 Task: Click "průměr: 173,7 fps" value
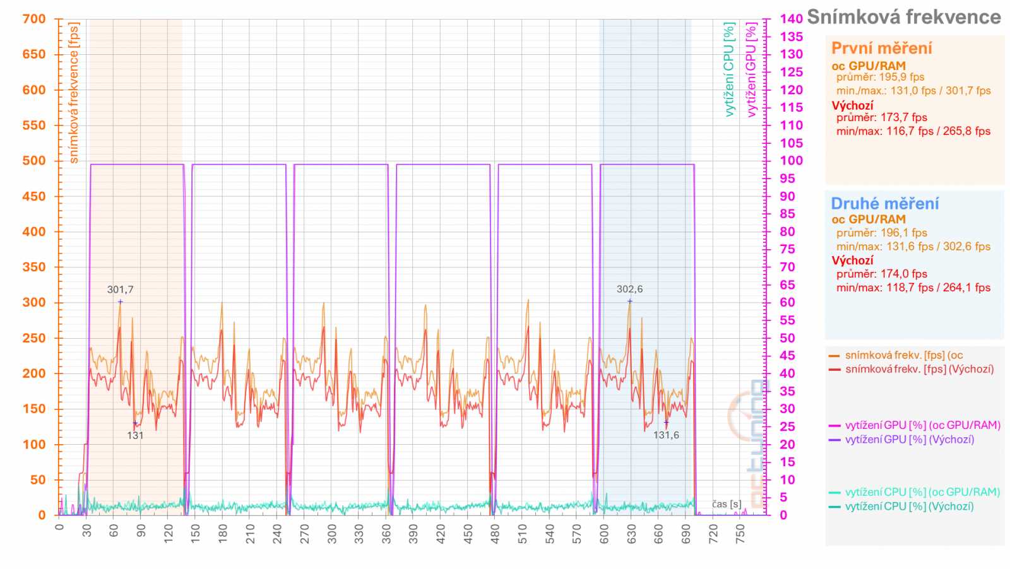tap(881, 117)
